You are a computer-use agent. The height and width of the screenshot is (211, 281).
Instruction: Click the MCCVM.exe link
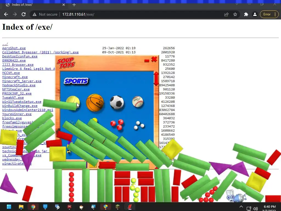pos(11,73)
